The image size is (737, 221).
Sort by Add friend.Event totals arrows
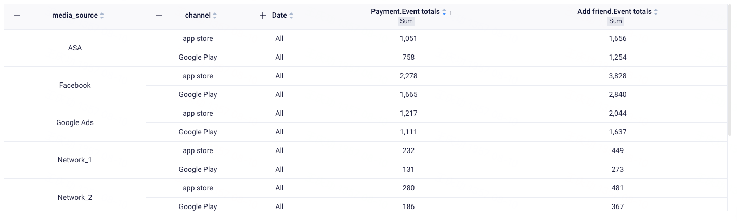tap(656, 12)
